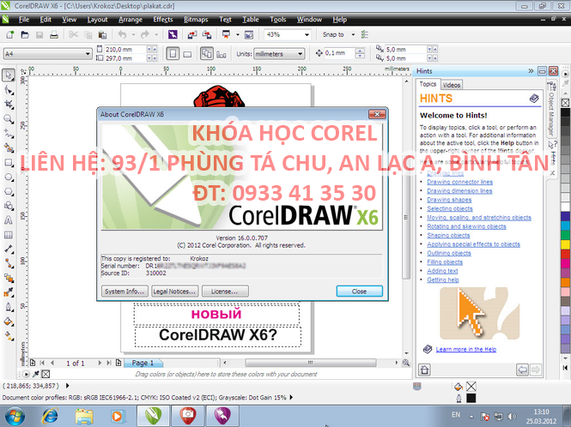This screenshot has width=571, height=427.
Task: Click the page width 210,0 mm field
Action: 125,49
